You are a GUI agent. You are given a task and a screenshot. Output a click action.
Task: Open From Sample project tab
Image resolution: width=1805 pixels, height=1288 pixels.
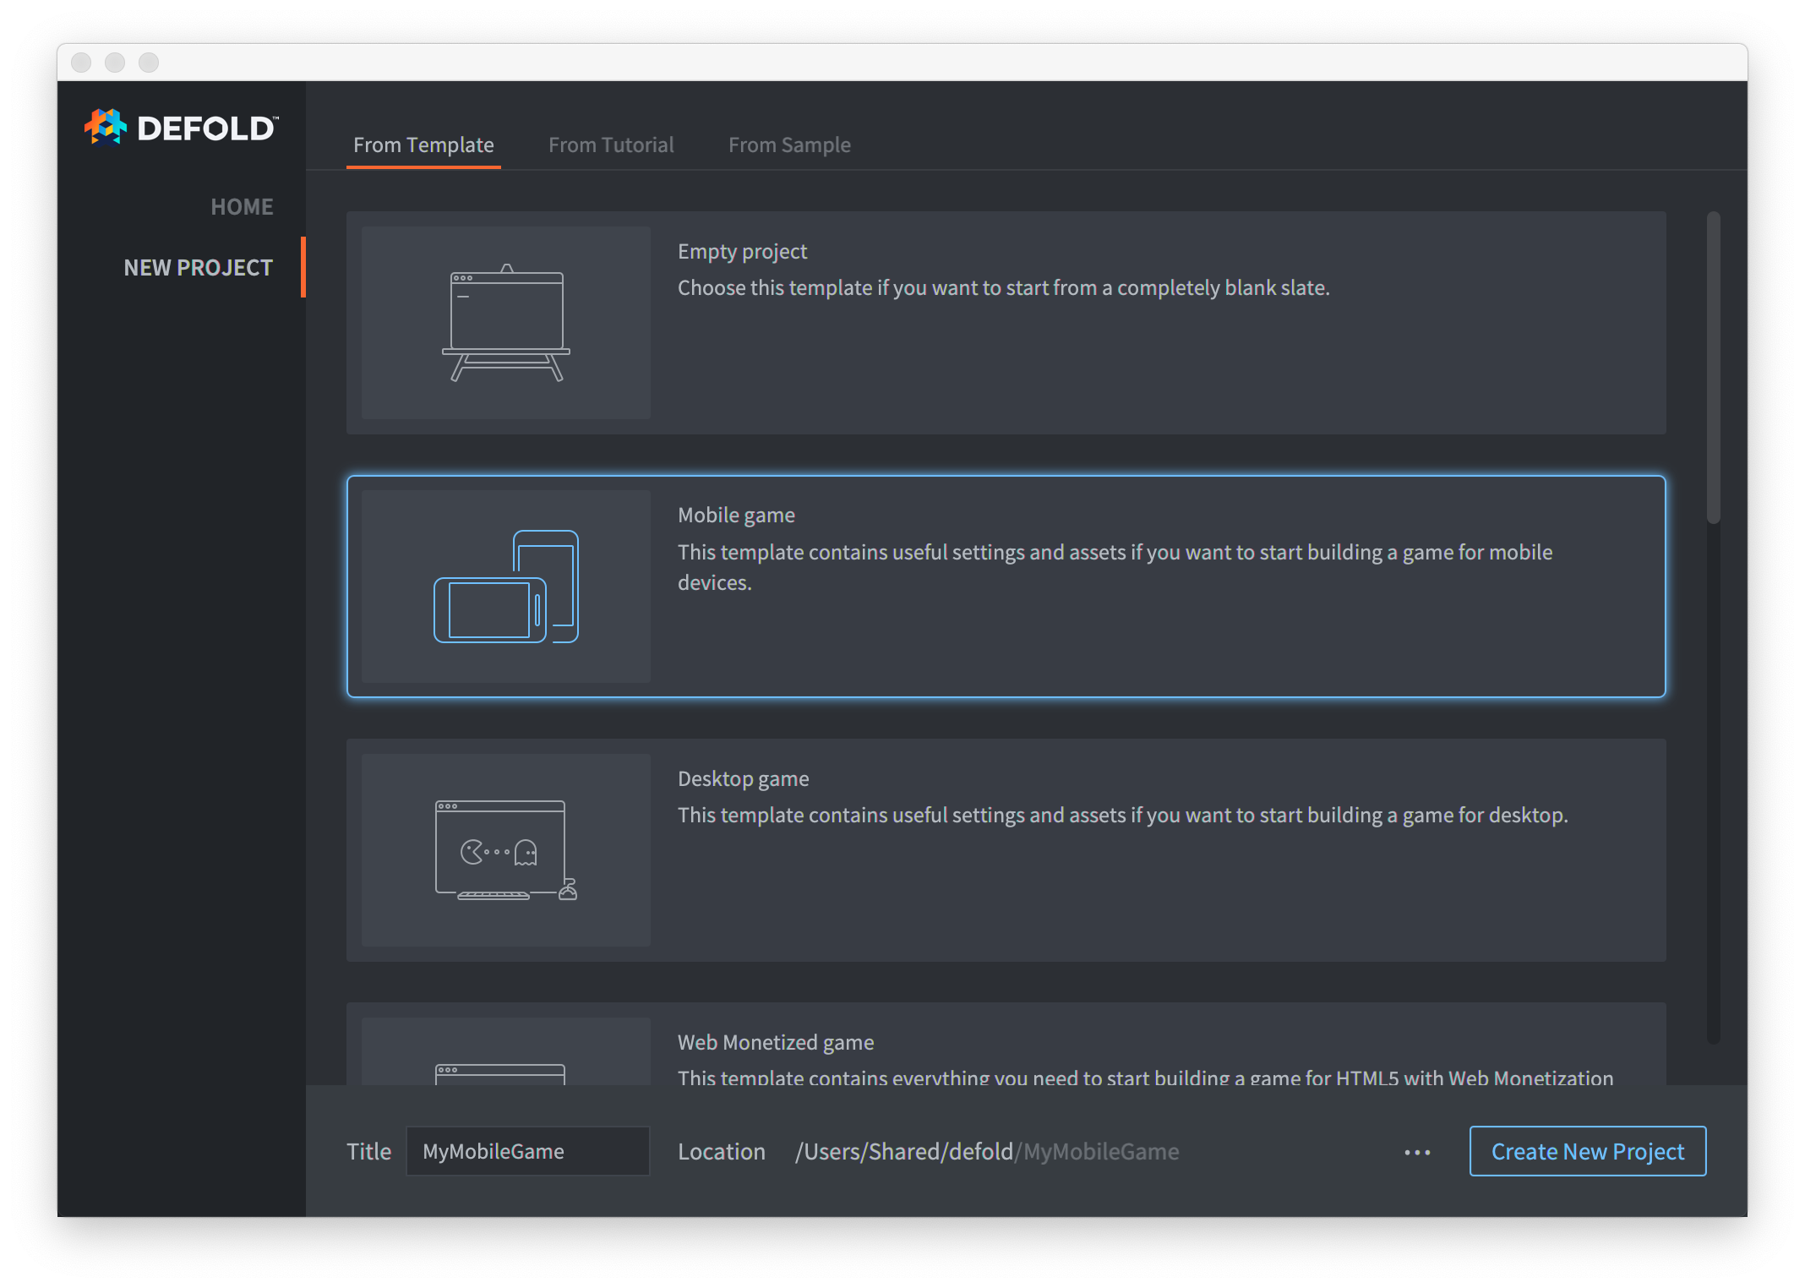(790, 144)
